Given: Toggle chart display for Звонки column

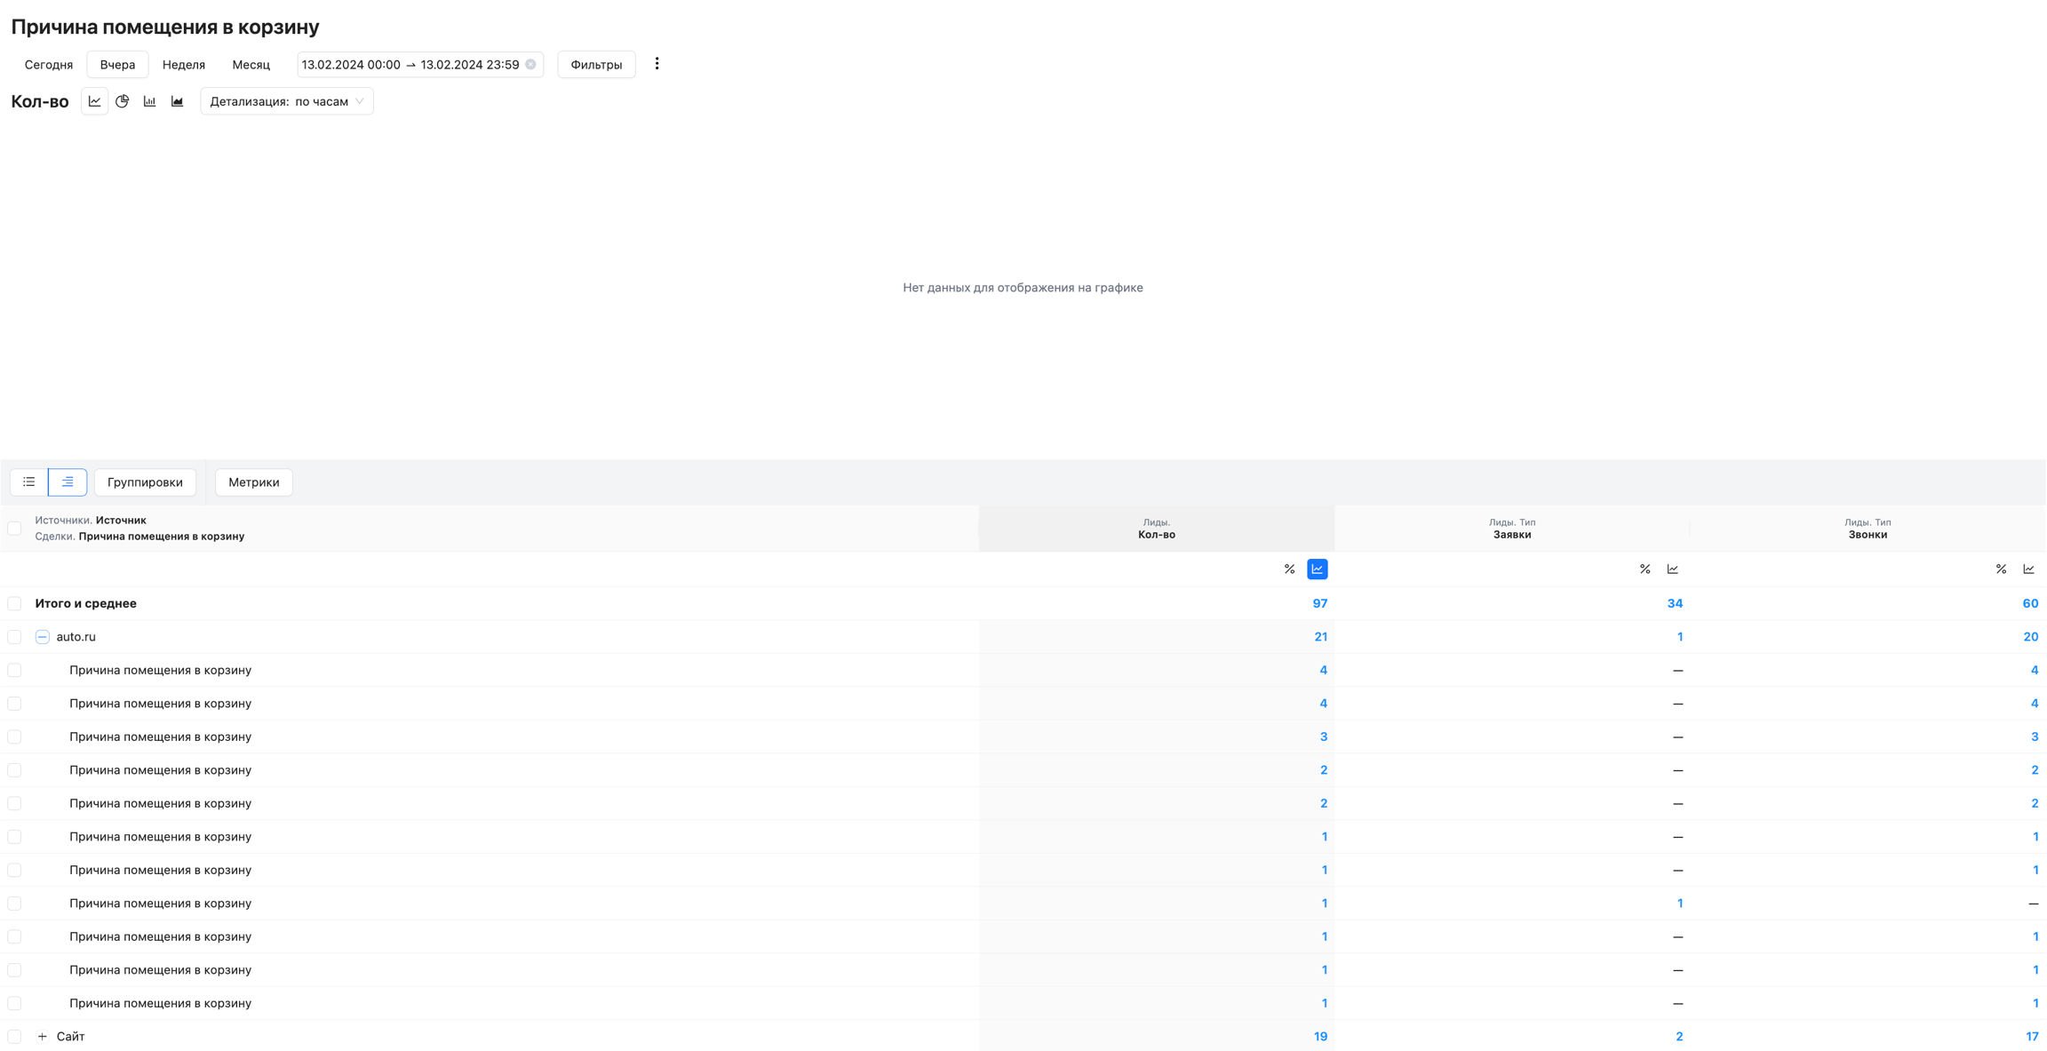Looking at the screenshot, I should point(2028,569).
